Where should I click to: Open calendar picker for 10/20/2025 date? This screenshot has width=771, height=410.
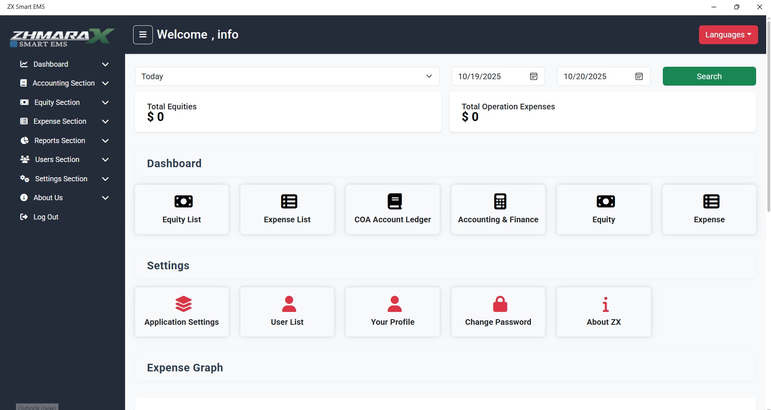(639, 76)
